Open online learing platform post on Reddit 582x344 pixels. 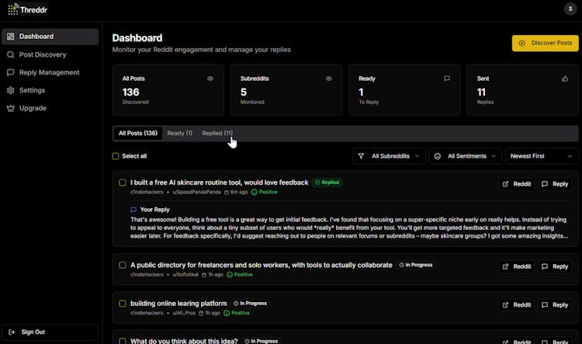517,305
